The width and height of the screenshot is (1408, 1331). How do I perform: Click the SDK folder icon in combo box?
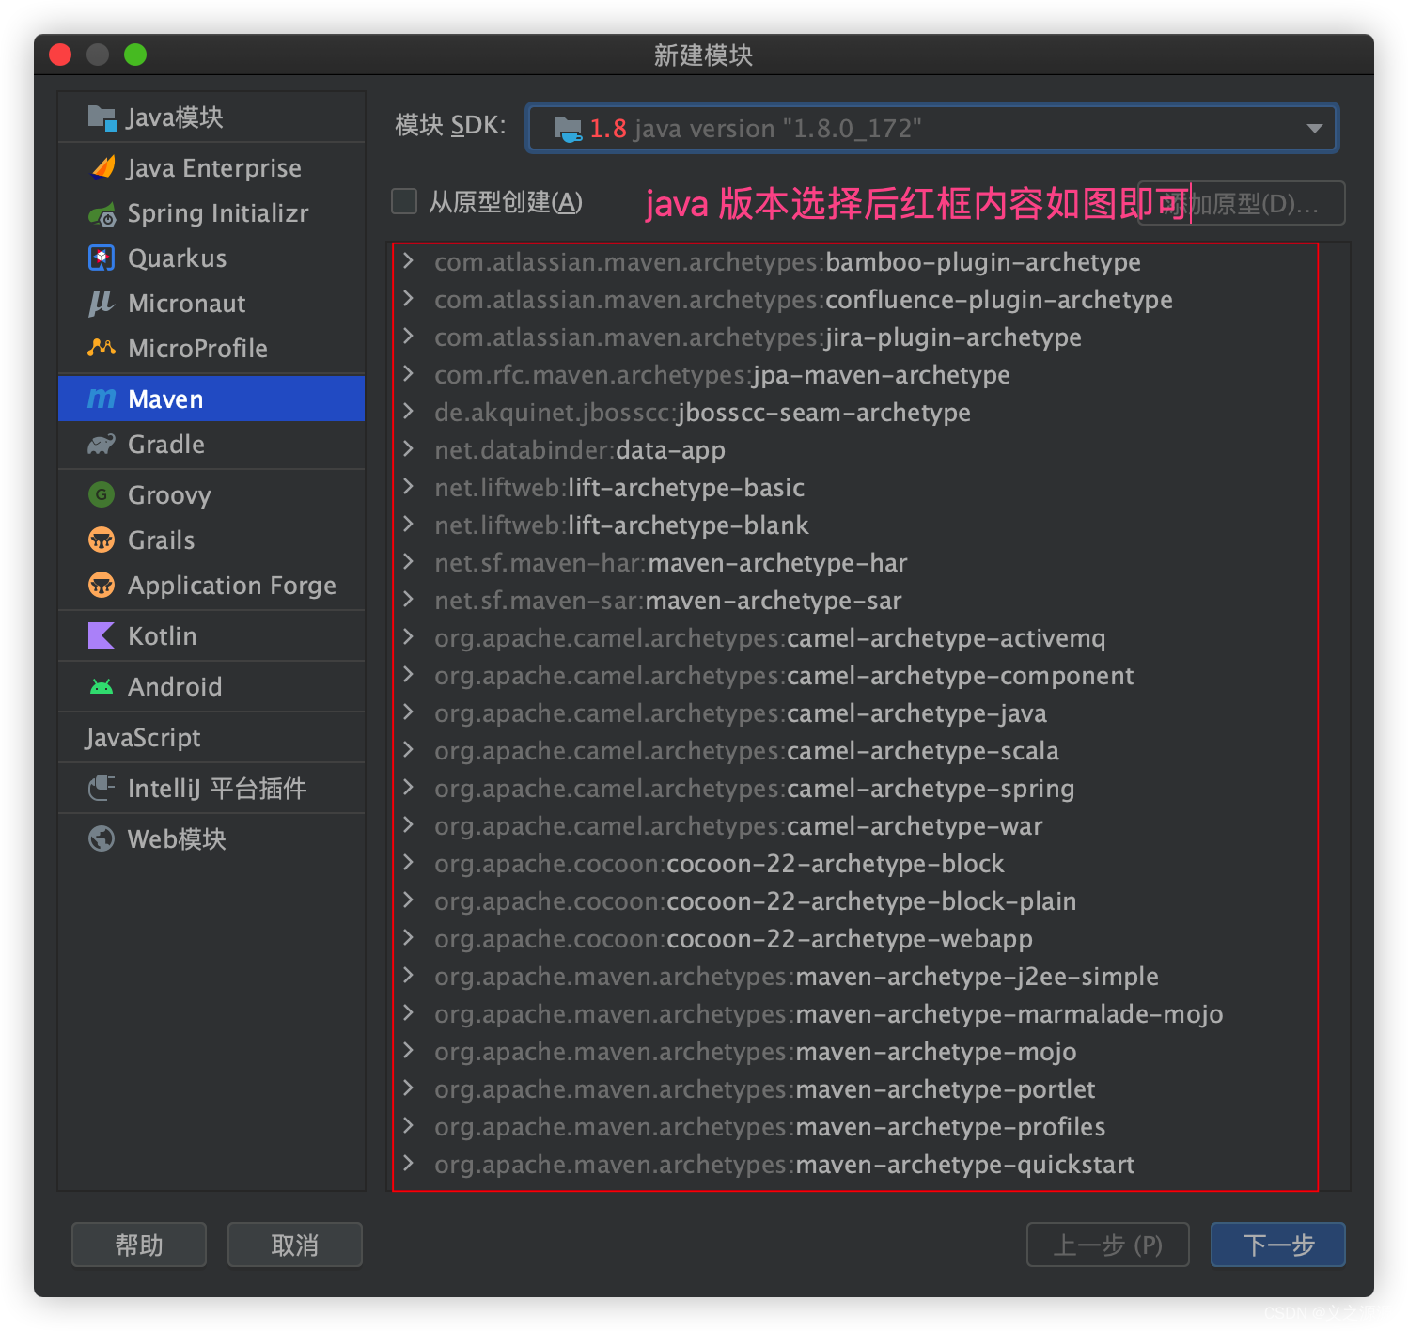[x=568, y=129]
